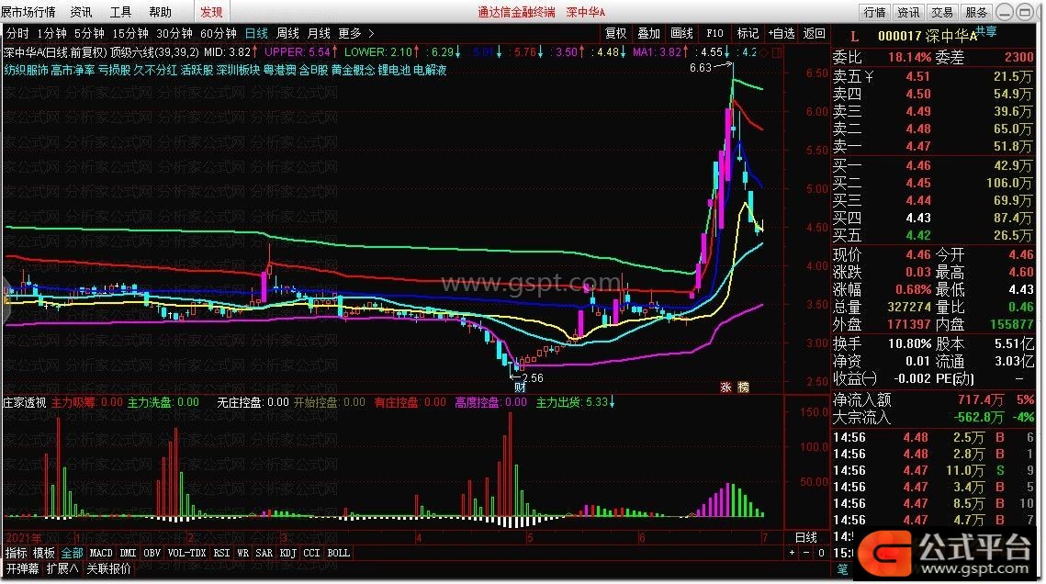This screenshot has height=584, width=1046.
Task: Switch to the 1分钟 period
Action: coord(52,33)
